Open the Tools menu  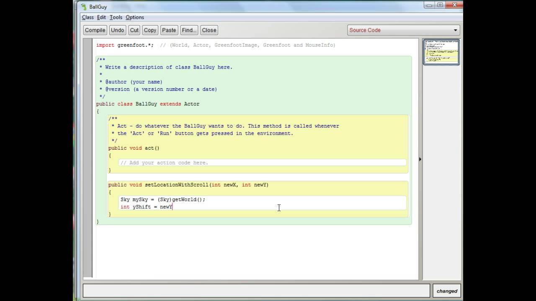pyautogui.click(x=116, y=17)
